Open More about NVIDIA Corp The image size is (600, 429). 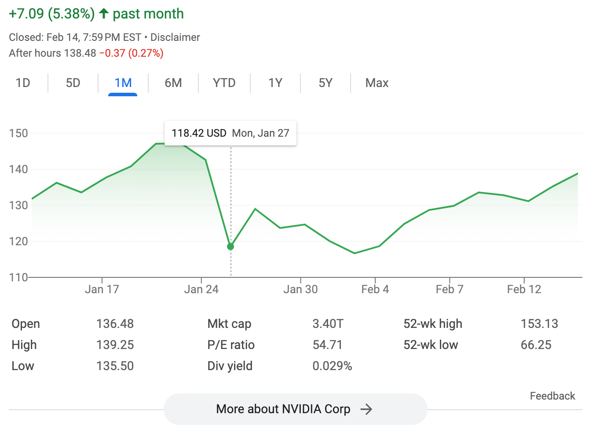pos(295,409)
